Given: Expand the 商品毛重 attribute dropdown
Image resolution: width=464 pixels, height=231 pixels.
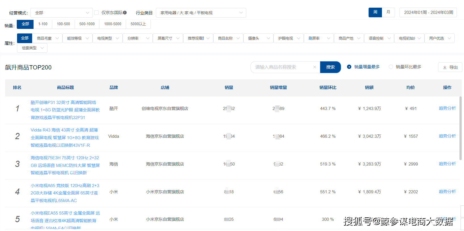Looking at the screenshot, I should click(x=47, y=38).
